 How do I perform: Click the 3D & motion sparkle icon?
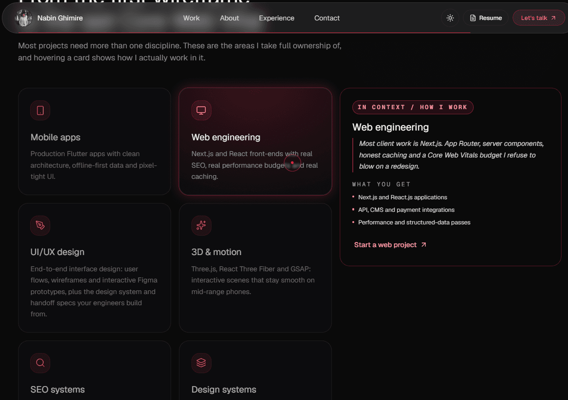coord(201,225)
